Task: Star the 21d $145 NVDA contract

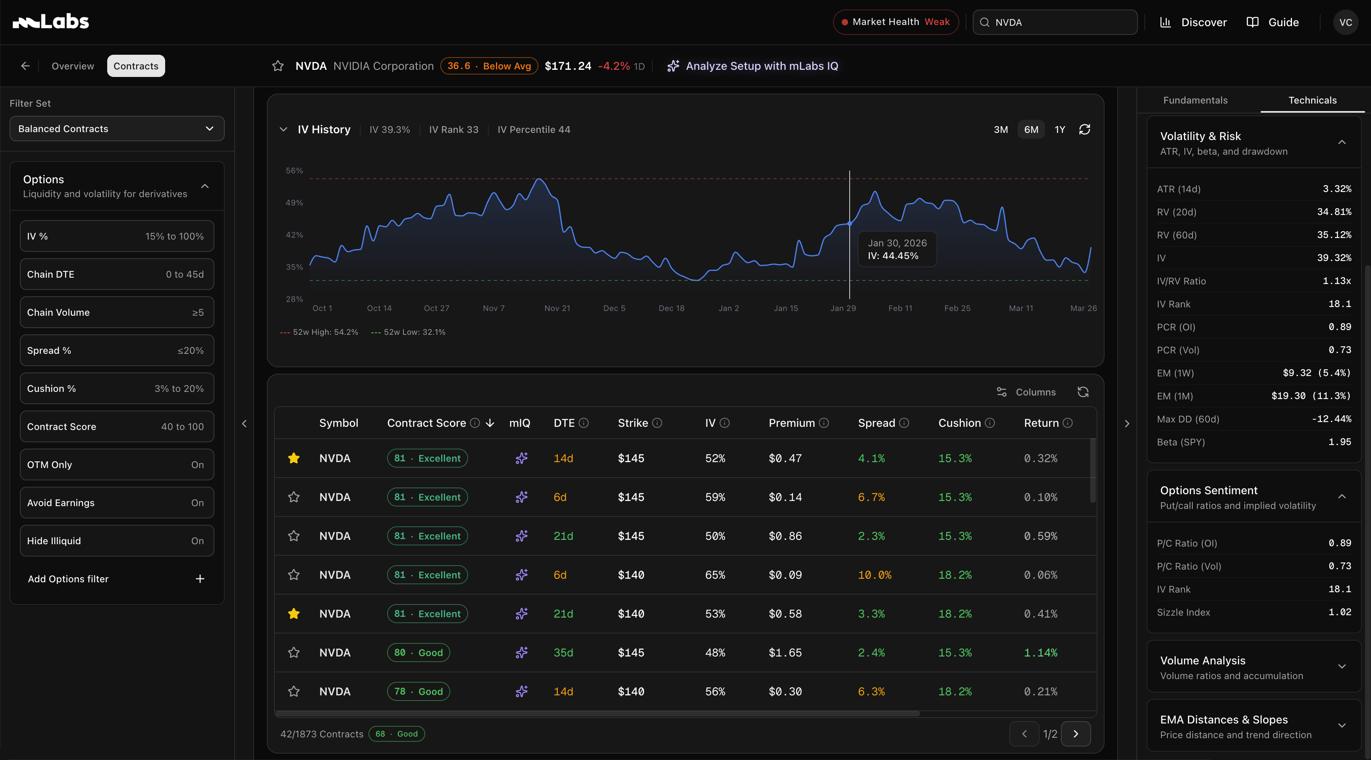Action: click(294, 535)
